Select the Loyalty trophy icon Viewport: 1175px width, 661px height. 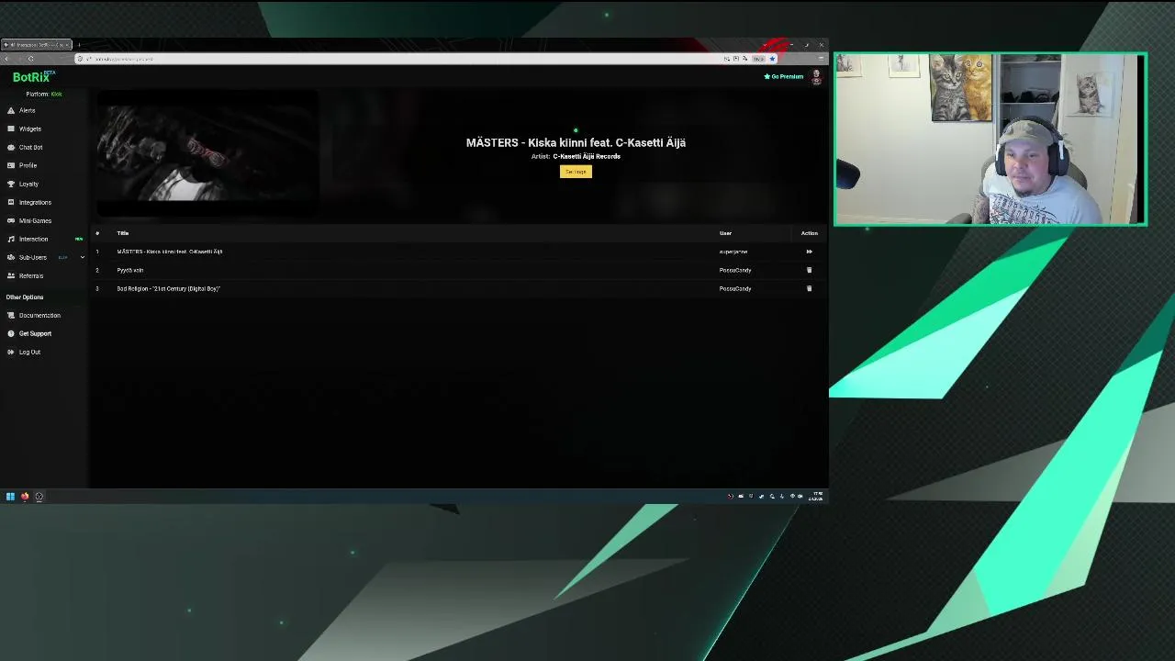[11, 184]
